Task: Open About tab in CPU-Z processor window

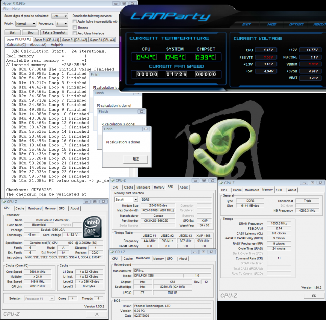Action: [74, 208]
